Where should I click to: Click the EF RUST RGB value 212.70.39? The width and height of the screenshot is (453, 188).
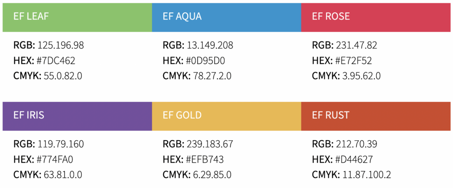pyautogui.click(x=357, y=144)
